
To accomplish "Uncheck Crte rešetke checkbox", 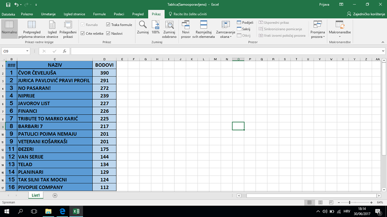I will 83,33.
